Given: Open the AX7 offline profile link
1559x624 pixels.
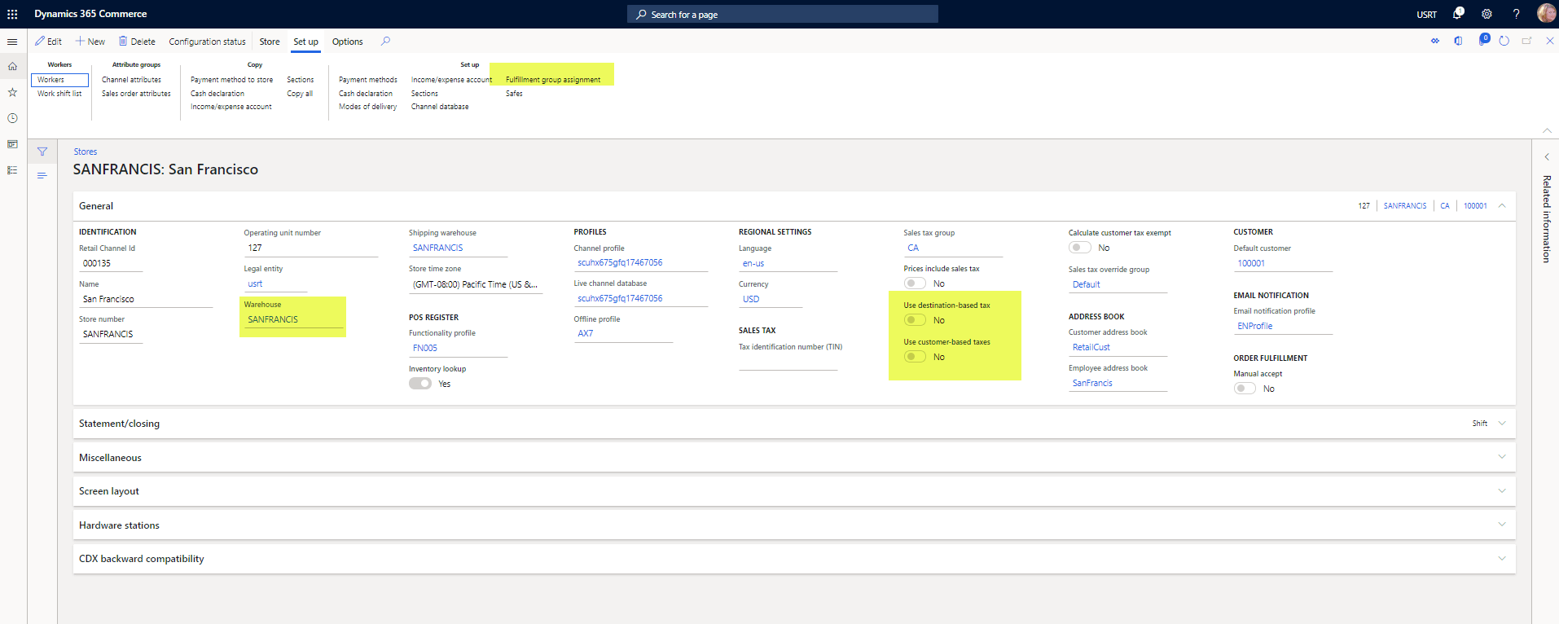Looking at the screenshot, I should tap(586, 333).
